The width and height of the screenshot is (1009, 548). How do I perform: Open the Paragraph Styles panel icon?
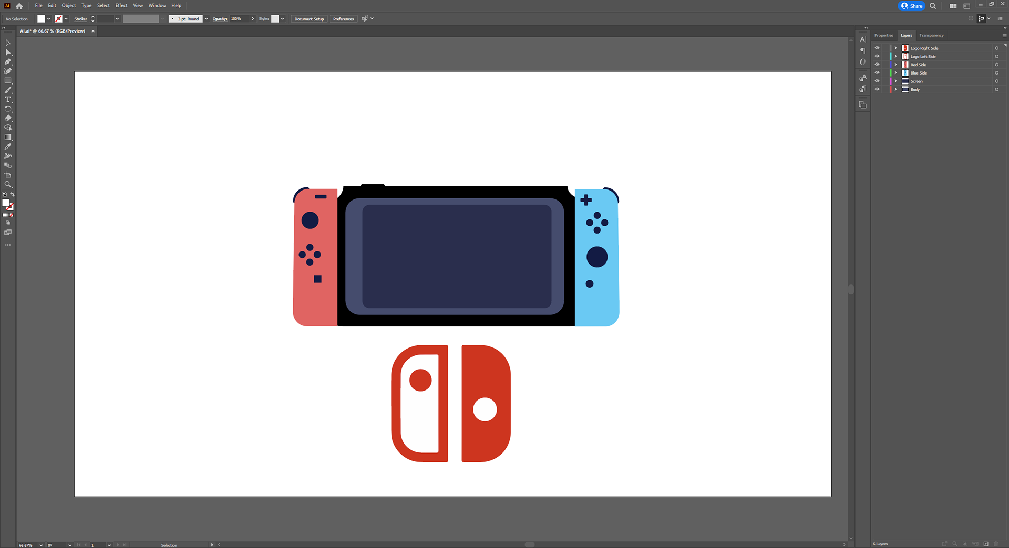click(863, 89)
